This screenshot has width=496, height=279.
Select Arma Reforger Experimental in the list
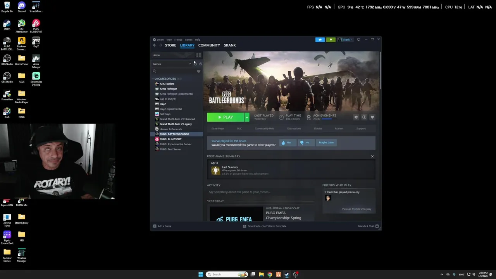coord(176,94)
